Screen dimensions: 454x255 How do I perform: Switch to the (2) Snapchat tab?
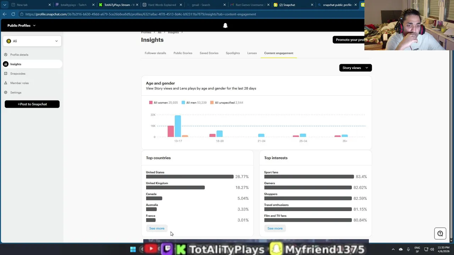pyautogui.click(x=293, y=5)
